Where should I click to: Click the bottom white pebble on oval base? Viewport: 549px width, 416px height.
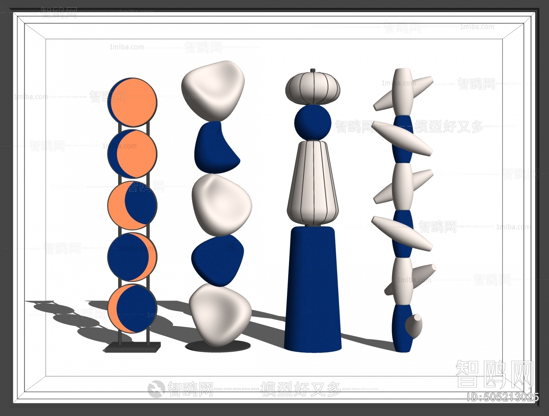[220, 315]
